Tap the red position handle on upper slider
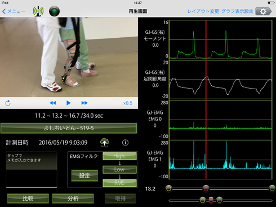This screenshot has height=207, width=276. click(x=206, y=188)
